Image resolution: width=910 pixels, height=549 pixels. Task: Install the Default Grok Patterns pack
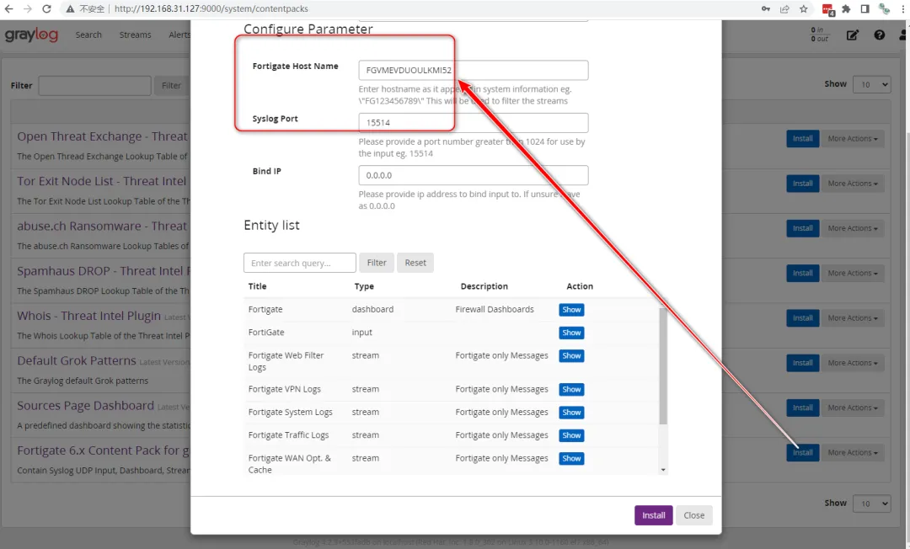803,363
